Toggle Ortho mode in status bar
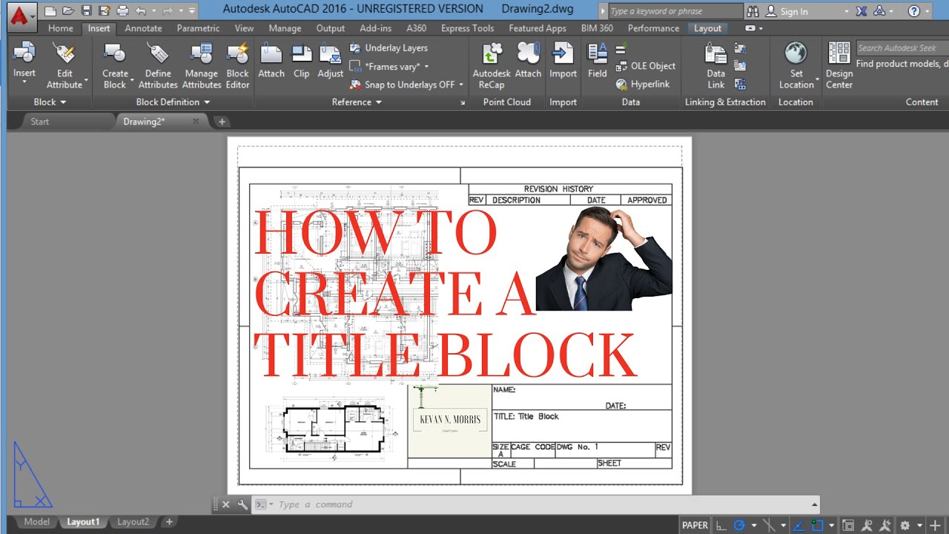 click(721, 525)
